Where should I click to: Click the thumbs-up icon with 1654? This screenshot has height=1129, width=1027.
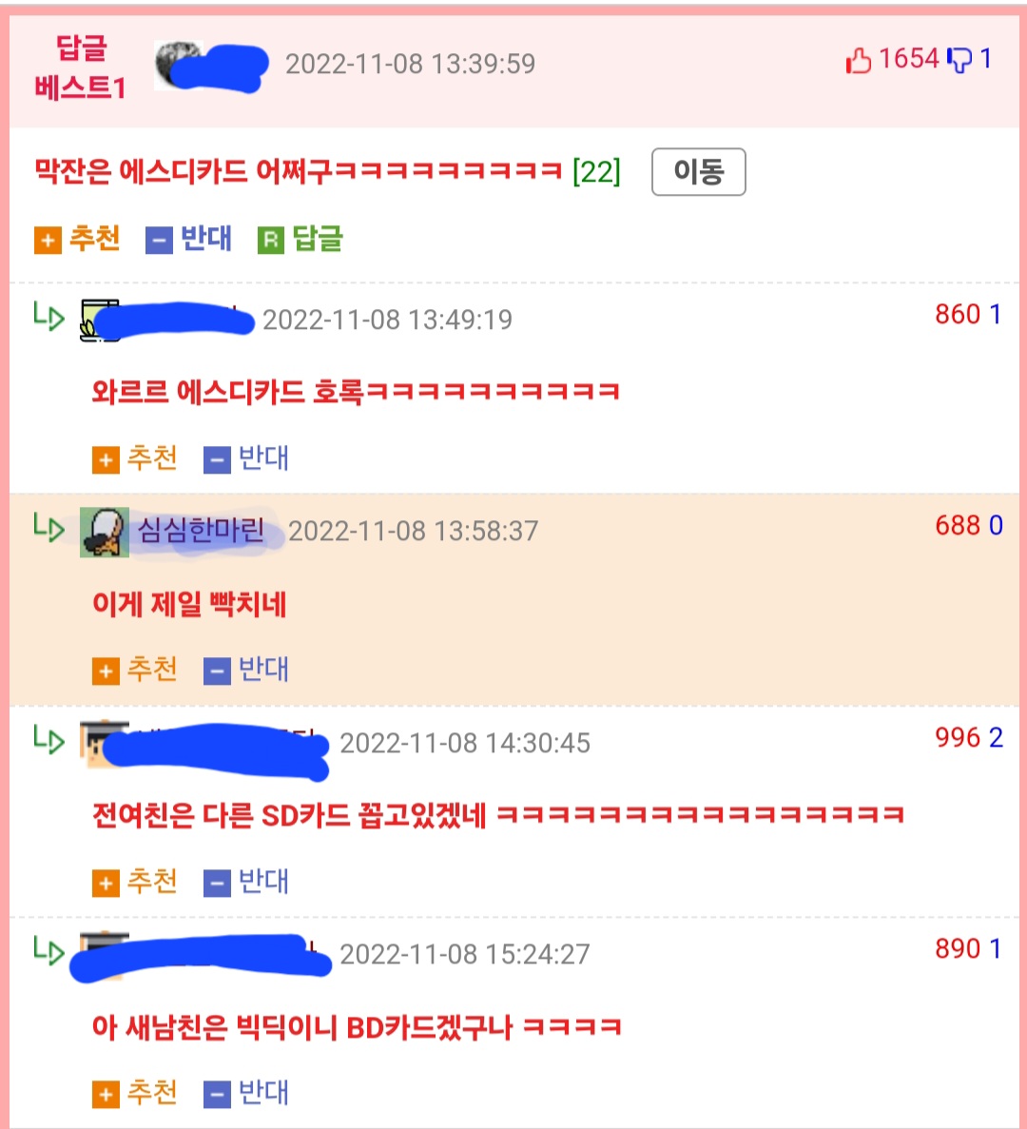click(858, 61)
